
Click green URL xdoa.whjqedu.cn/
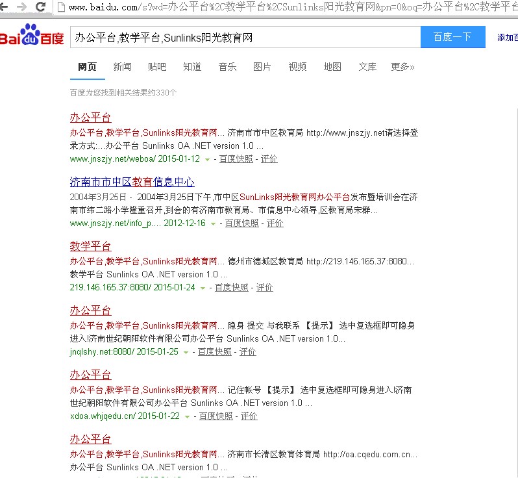point(103,416)
